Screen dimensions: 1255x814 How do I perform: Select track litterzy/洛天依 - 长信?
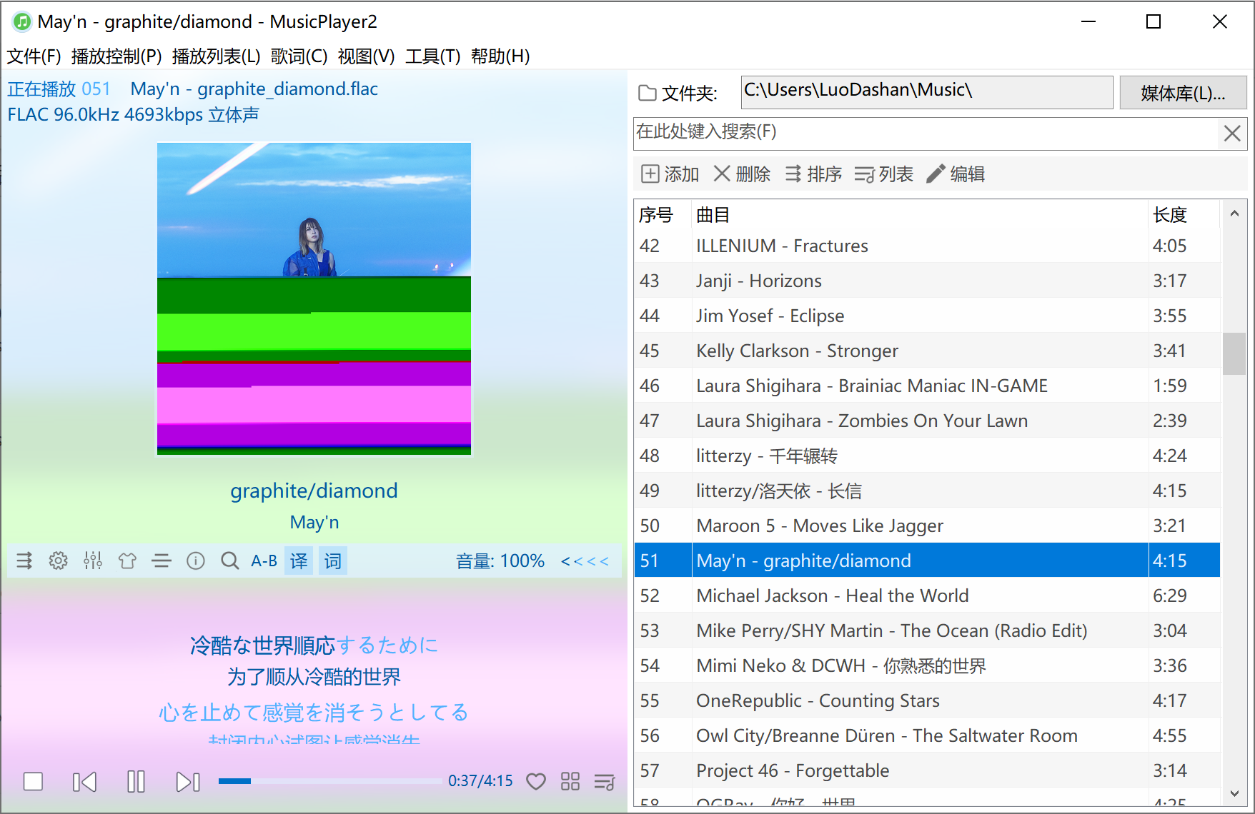tap(927, 491)
